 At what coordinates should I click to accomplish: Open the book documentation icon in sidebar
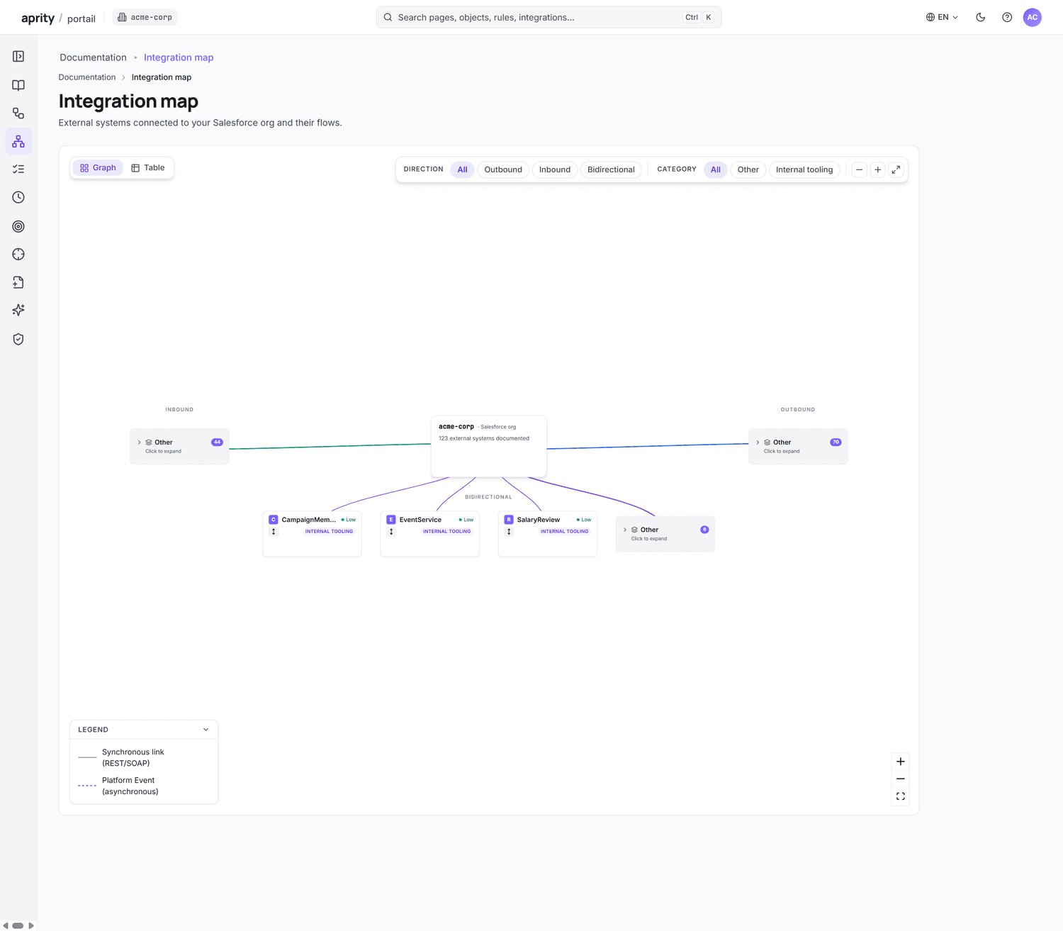click(x=18, y=85)
